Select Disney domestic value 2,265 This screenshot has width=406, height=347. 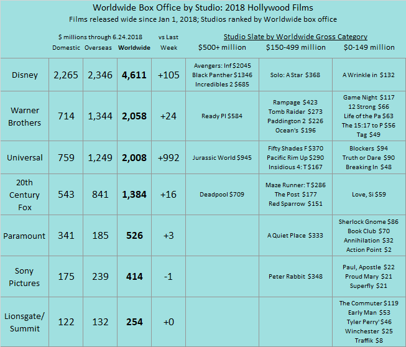coord(66,75)
